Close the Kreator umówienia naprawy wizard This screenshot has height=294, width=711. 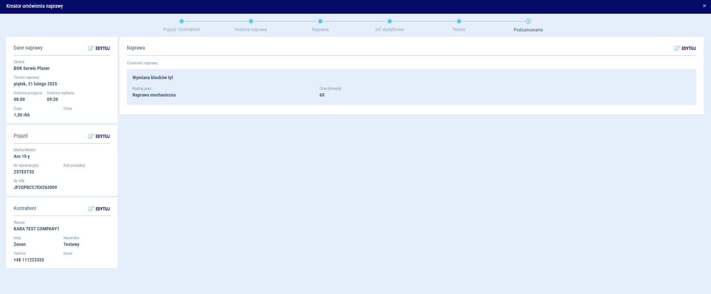point(704,6)
